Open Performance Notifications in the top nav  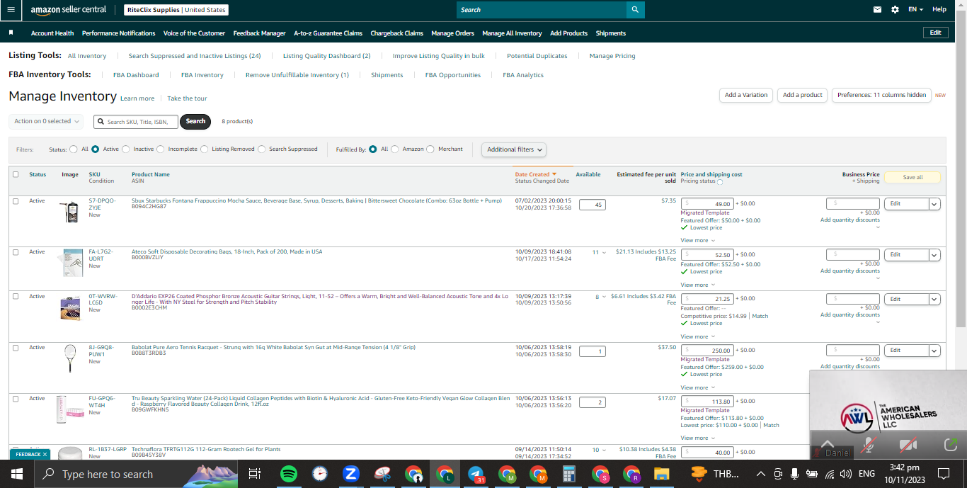[118, 33]
